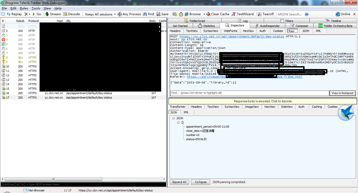Click blue help question icon
The height and width of the screenshot is (193, 358).
pos(307,14)
